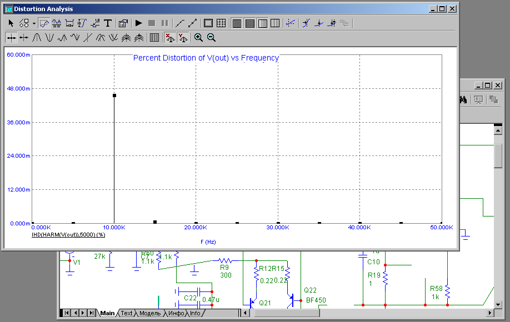Viewport: 510px width, 322px height.
Task: Open the Модель tab
Action: coord(150,313)
